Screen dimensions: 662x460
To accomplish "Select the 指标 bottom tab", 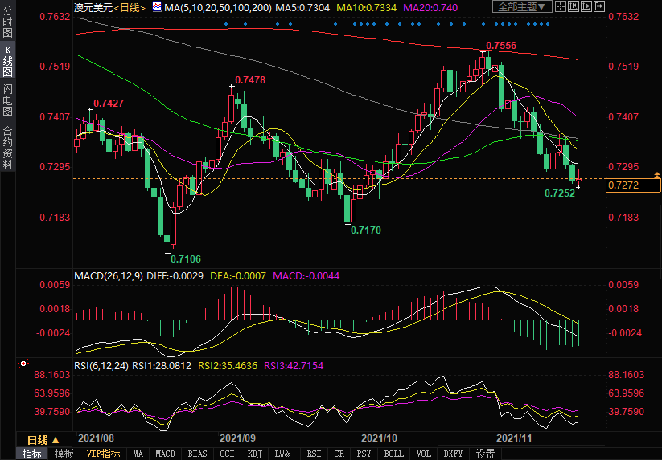I will (x=32, y=454).
